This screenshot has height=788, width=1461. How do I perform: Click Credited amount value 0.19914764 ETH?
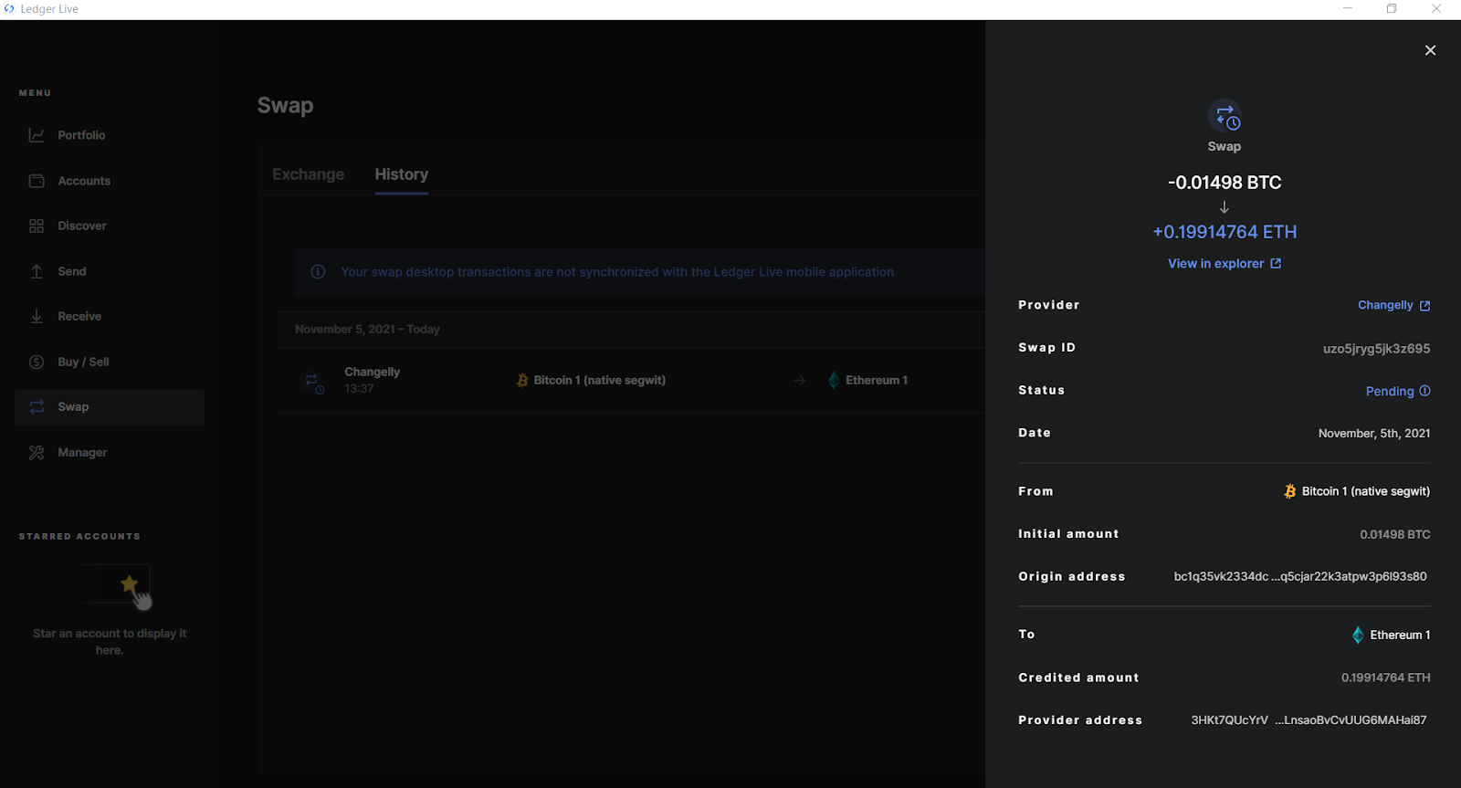tap(1386, 678)
